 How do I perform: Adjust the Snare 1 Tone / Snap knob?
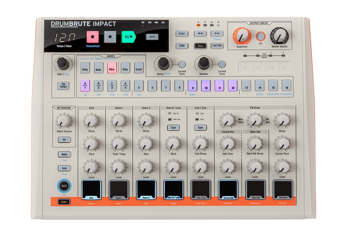[119, 144]
